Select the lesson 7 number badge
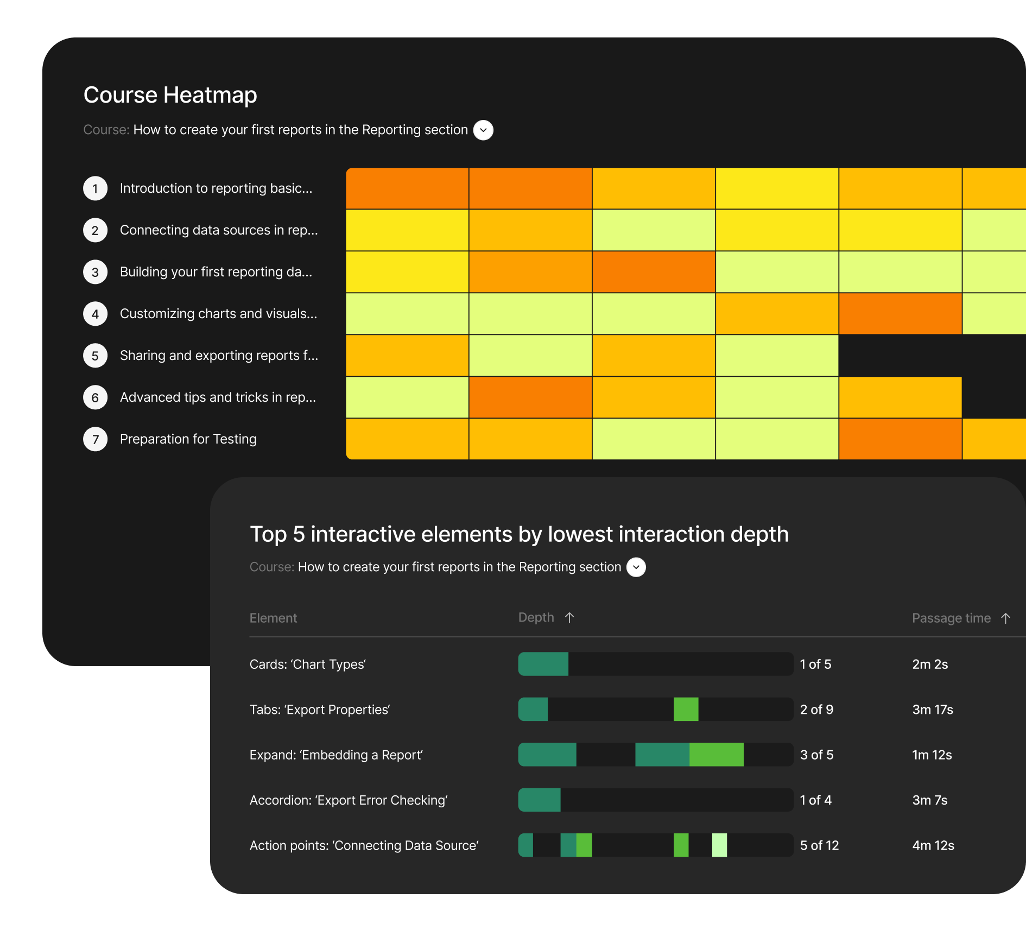1026x930 pixels. [x=95, y=439]
